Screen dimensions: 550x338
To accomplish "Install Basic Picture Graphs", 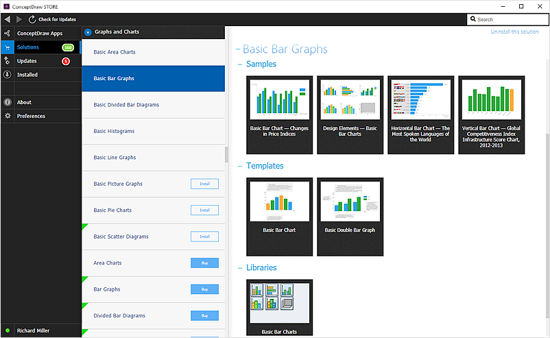I will point(204,184).
